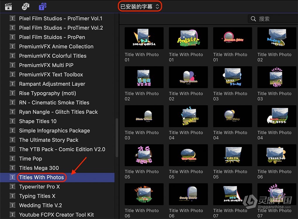Click the T icon beside Rise Typography (moti)
Viewport: 298px width, 219px height.
point(12,93)
